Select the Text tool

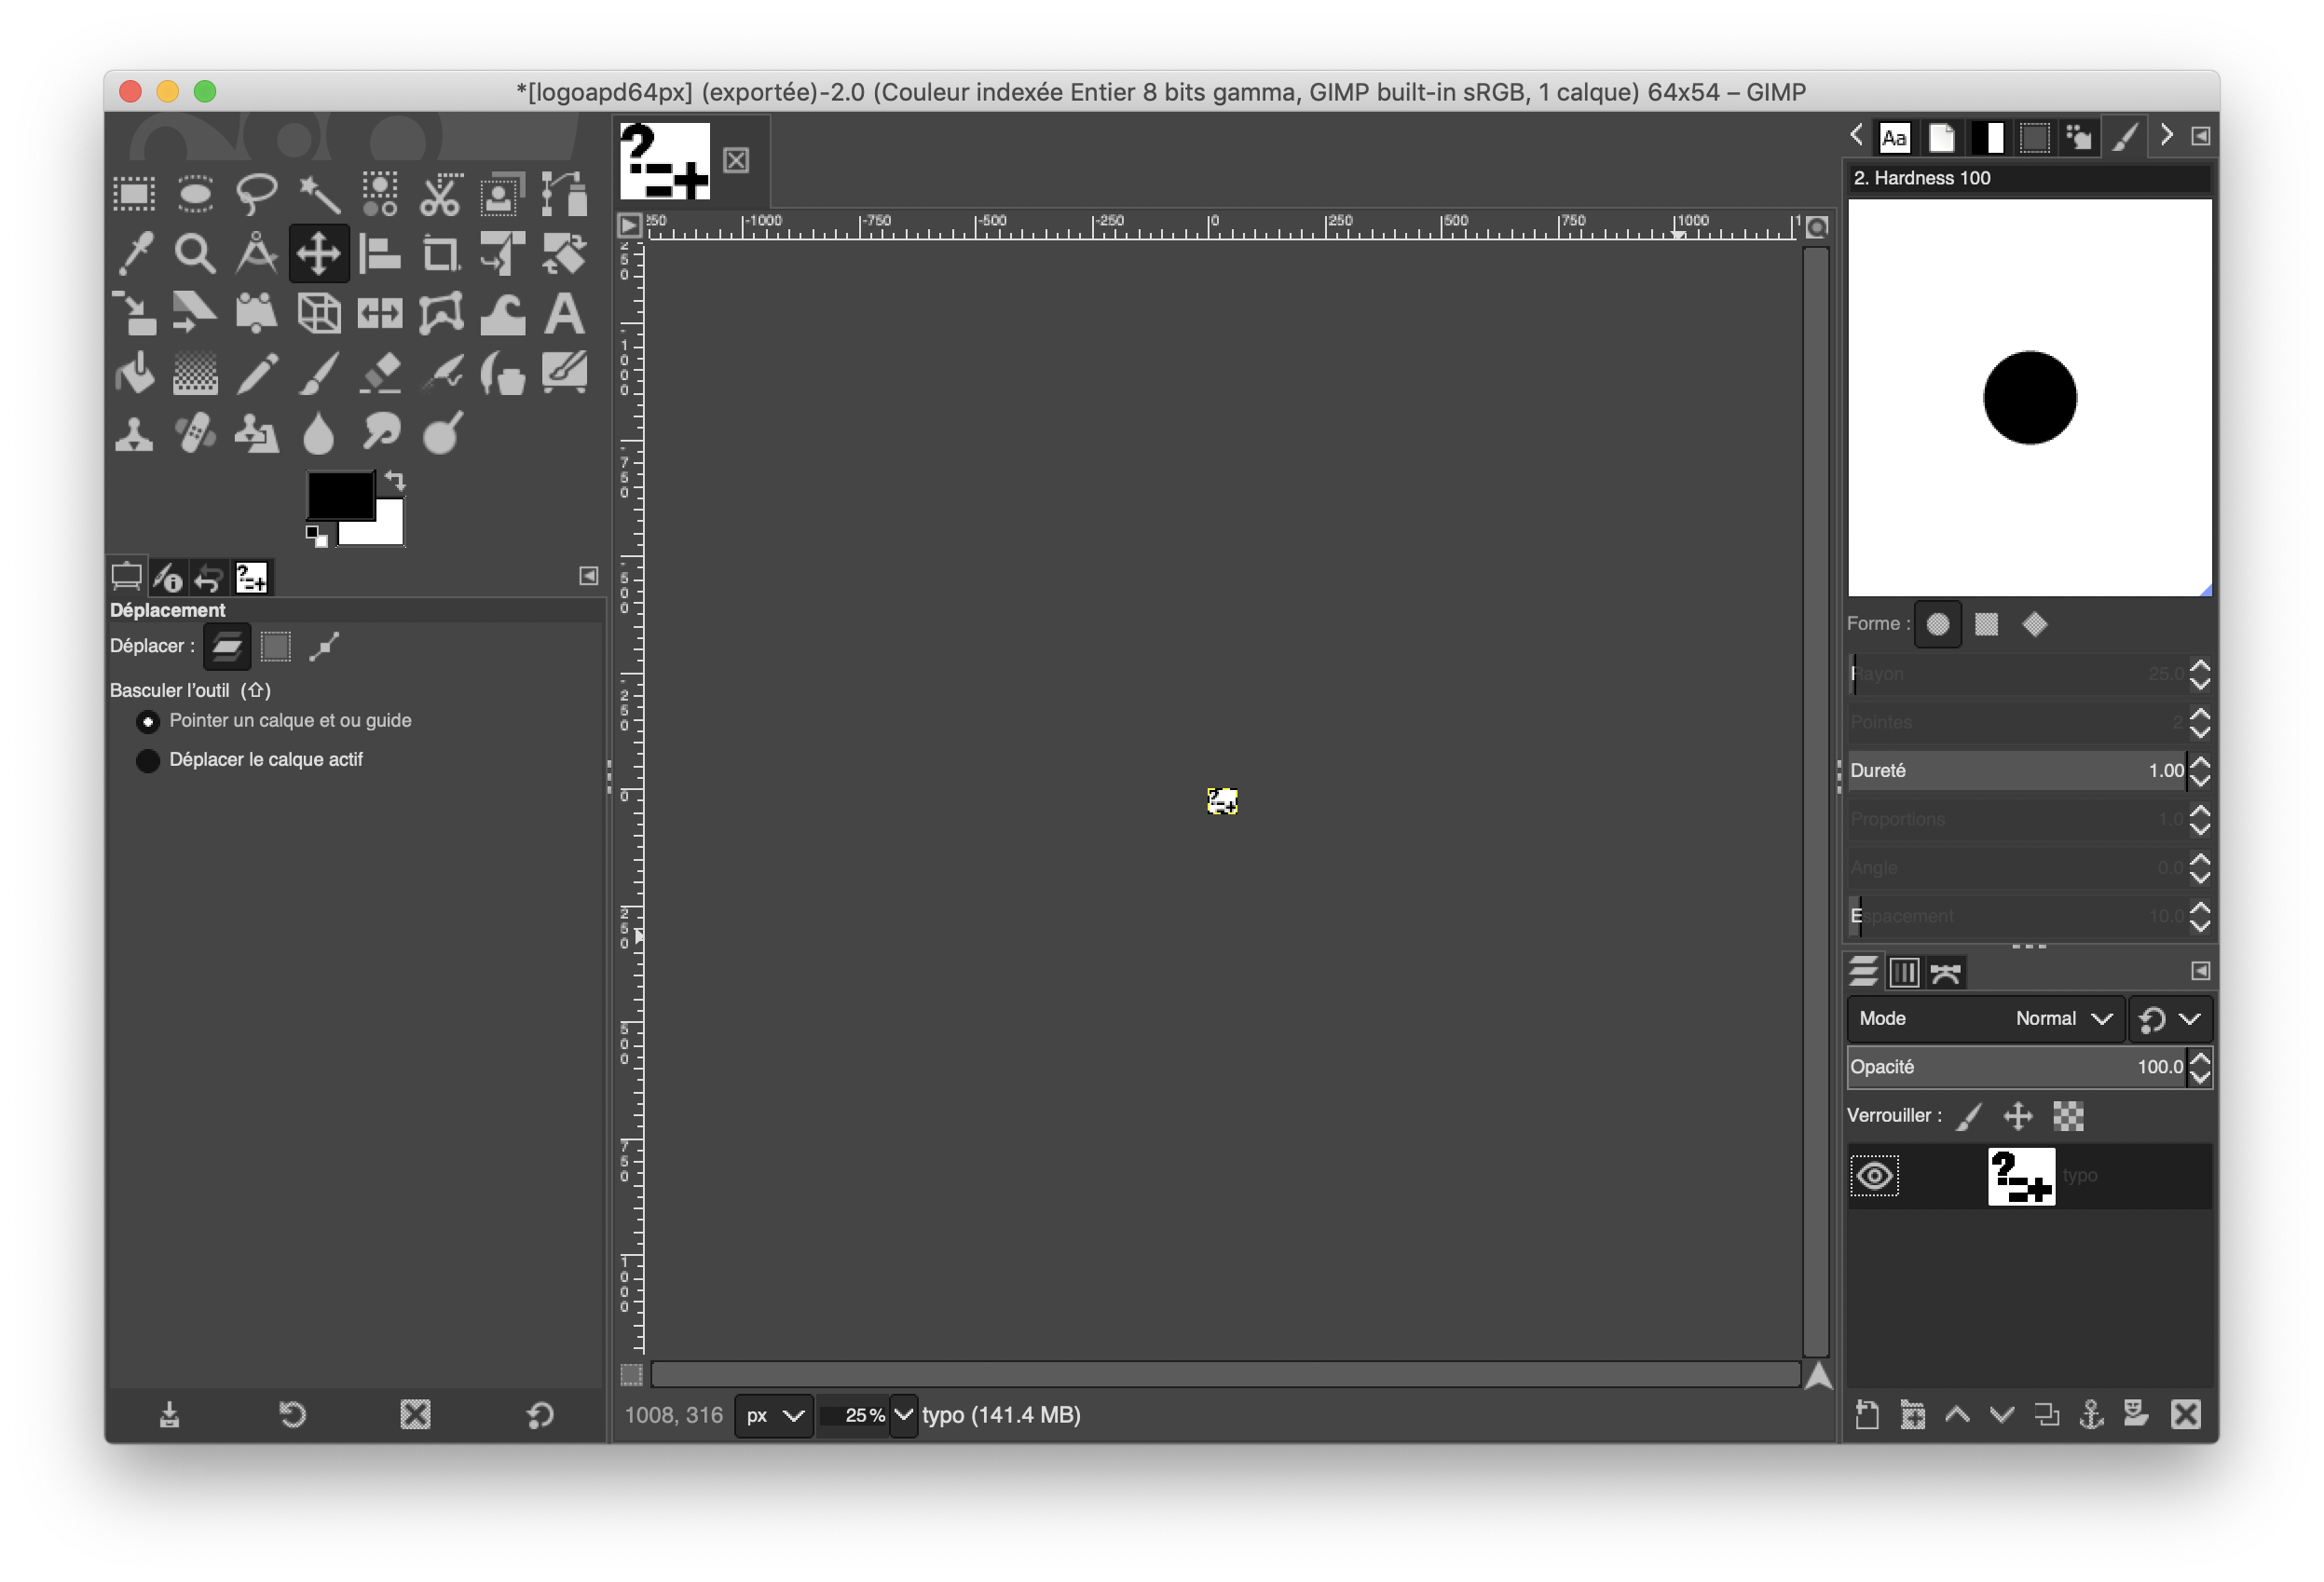pyautogui.click(x=564, y=314)
